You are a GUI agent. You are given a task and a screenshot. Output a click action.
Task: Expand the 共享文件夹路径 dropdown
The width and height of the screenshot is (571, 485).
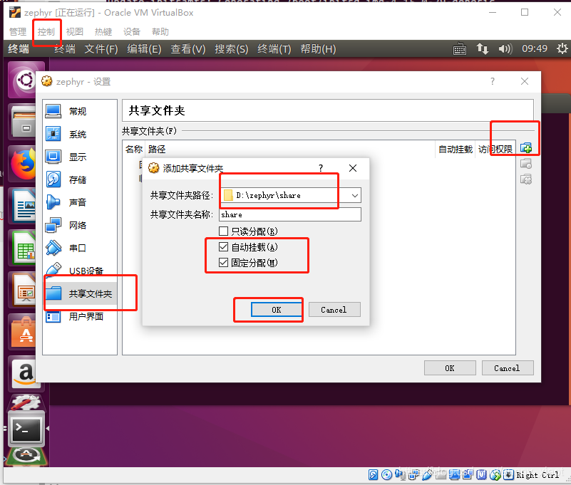(x=355, y=195)
